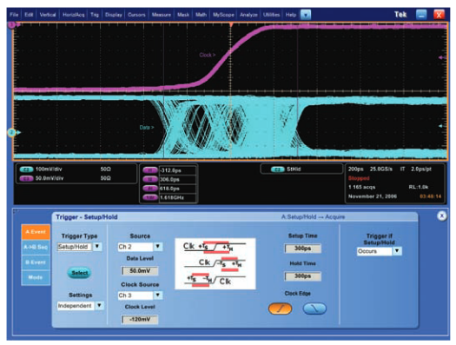Open the Help menu
Image resolution: width=456 pixels, height=345 pixels.
point(290,15)
